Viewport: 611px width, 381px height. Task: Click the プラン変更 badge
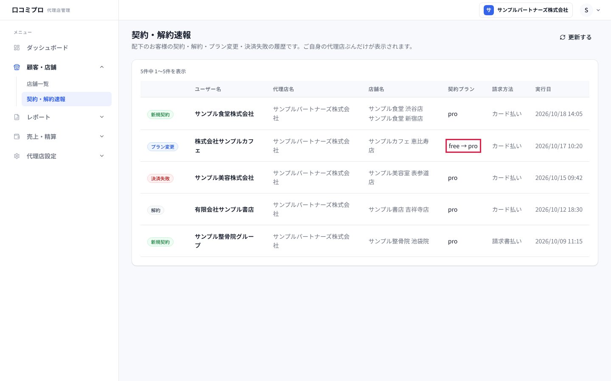(163, 147)
